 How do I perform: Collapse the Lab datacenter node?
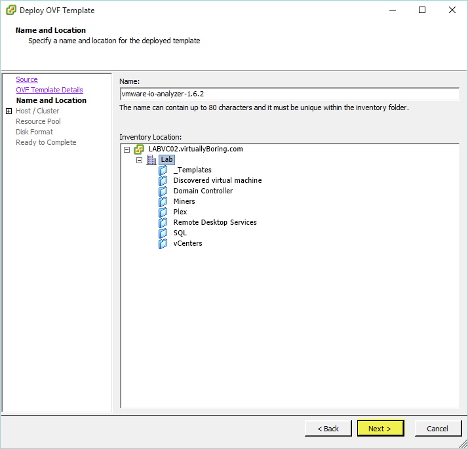[139, 161]
